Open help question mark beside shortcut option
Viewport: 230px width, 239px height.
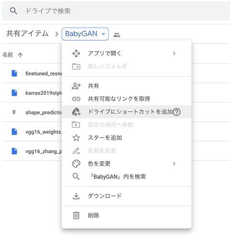point(177,112)
